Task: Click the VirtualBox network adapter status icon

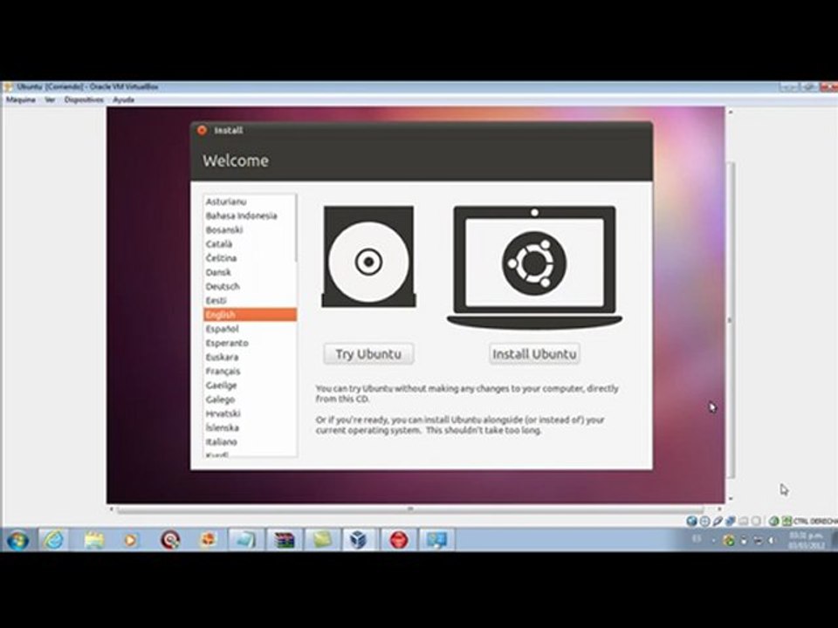Action: click(x=731, y=521)
